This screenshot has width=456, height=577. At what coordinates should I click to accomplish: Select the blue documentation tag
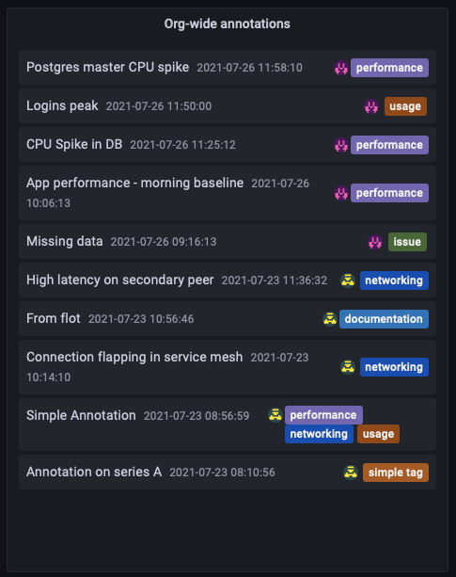[384, 319]
